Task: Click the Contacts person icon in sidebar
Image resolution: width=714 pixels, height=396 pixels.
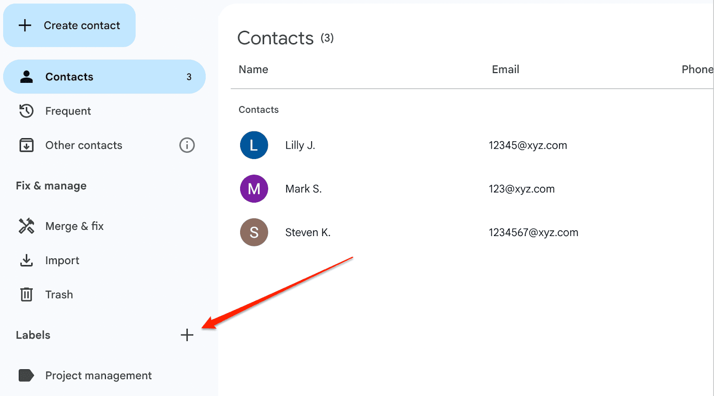Action: click(x=26, y=76)
